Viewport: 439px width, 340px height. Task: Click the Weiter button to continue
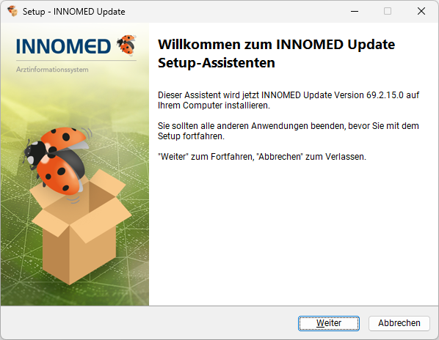coord(329,323)
